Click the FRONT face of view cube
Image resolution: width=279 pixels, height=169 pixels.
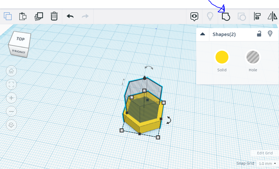(x=19, y=52)
